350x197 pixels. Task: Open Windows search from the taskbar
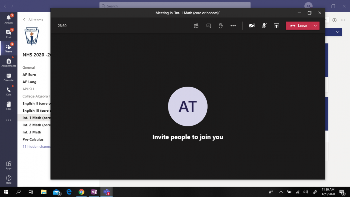[18, 192]
